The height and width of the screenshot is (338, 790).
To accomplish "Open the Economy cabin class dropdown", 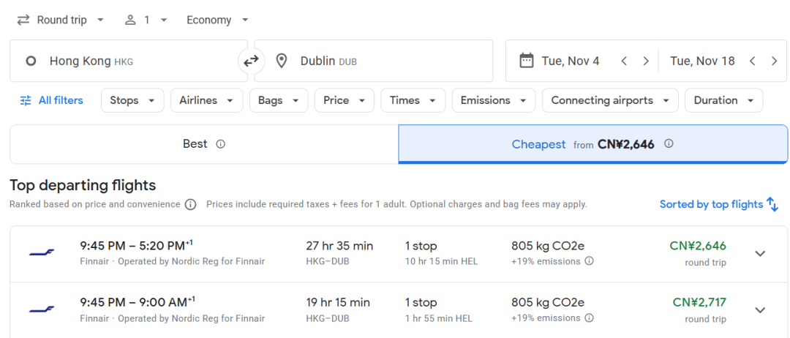I will tap(217, 20).
